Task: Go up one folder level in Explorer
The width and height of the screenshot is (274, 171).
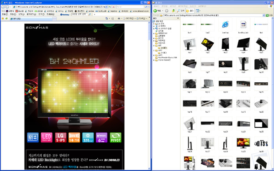Action: [x=173, y=11]
